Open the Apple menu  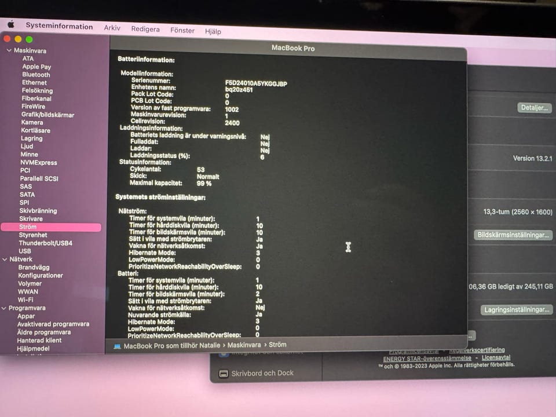click(x=11, y=24)
